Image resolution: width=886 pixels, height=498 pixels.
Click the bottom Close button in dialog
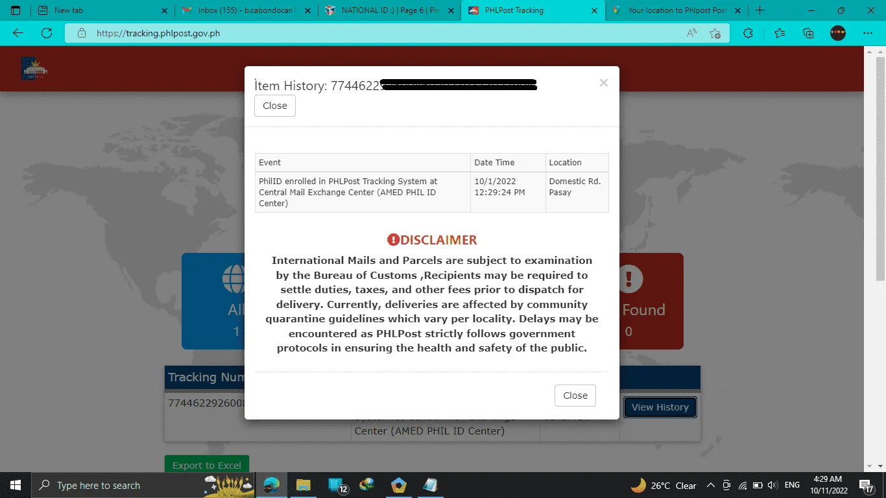pos(575,396)
